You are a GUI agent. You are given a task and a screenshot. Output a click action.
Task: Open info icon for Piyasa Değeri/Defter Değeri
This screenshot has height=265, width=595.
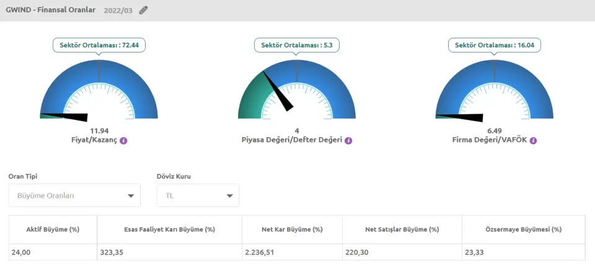(x=348, y=141)
